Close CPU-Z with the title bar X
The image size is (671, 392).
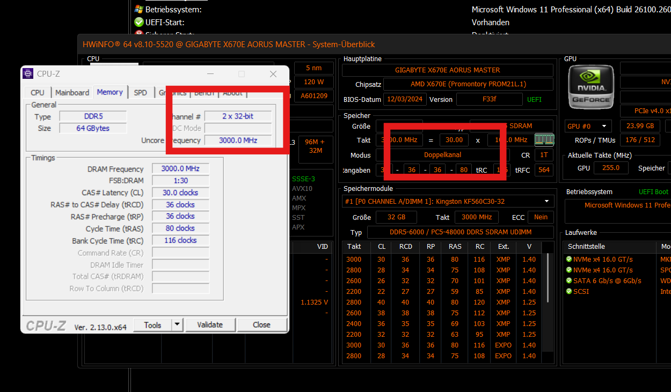tap(273, 74)
